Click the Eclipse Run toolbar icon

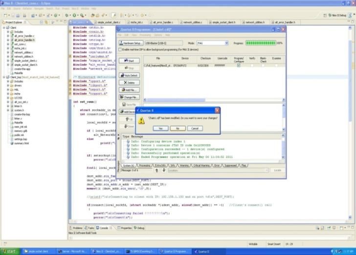pos(74,16)
